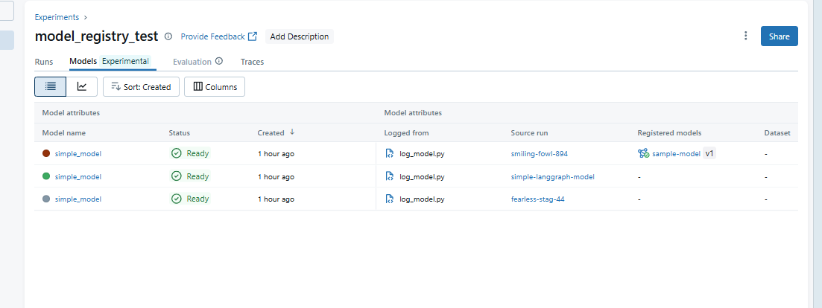Open the Evaluation tab

tap(192, 62)
